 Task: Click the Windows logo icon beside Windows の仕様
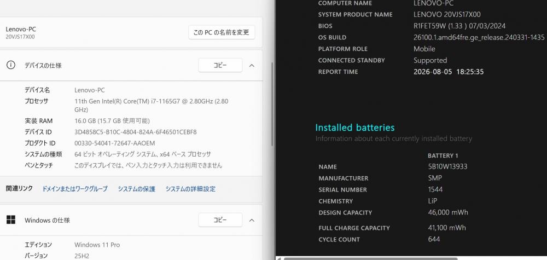point(11,220)
